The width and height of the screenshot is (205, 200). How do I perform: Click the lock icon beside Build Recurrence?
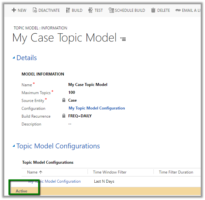pos(64,116)
